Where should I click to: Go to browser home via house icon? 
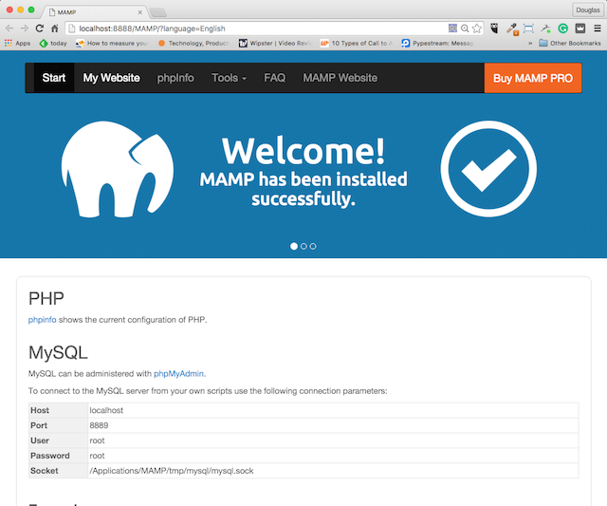coord(55,28)
